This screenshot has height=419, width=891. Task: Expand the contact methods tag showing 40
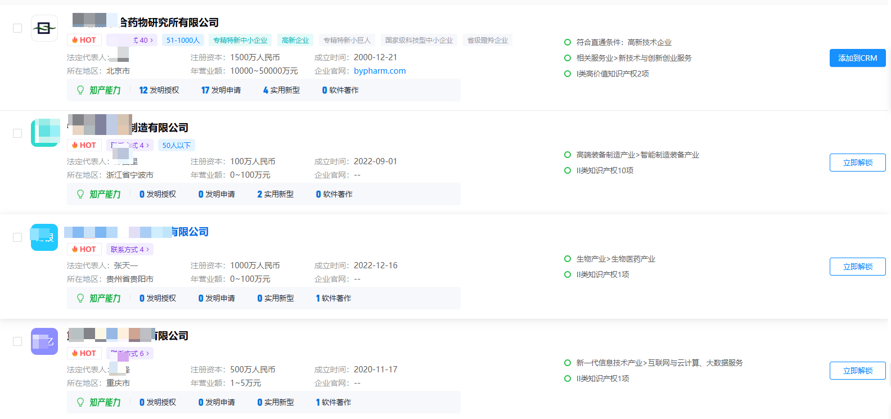click(x=132, y=40)
